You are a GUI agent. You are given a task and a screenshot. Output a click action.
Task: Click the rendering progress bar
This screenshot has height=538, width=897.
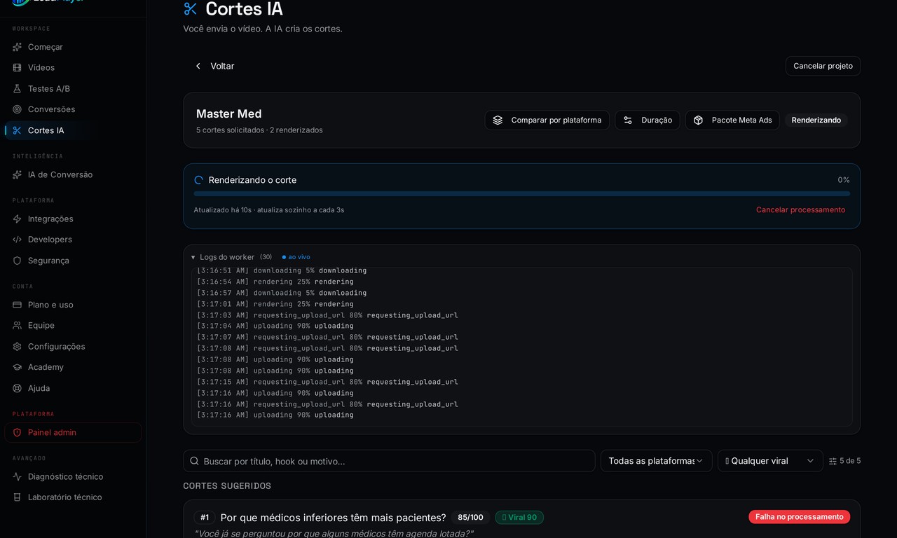click(x=522, y=193)
